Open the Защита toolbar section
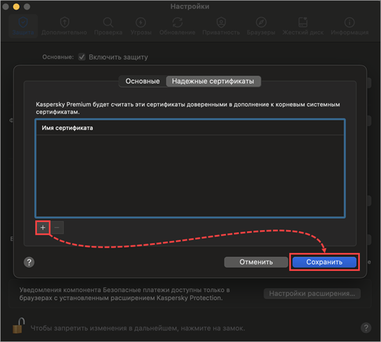The width and height of the screenshot is (381, 342). 23,26
